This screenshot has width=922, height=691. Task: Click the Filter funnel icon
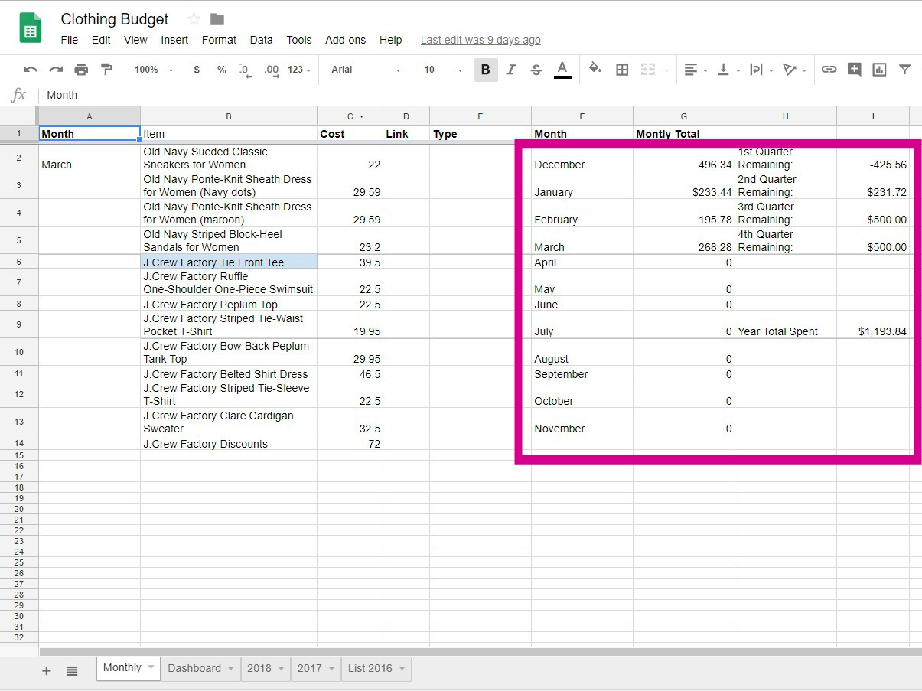pyautogui.click(x=905, y=70)
